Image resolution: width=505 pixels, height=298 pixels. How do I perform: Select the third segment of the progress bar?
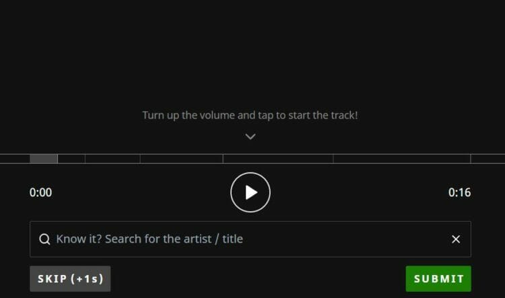click(x=112, y=159)
